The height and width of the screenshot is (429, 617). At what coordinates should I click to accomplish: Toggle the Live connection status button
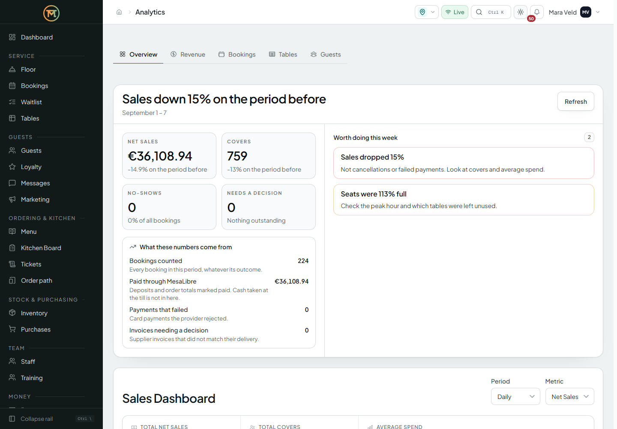coord(455,12)
